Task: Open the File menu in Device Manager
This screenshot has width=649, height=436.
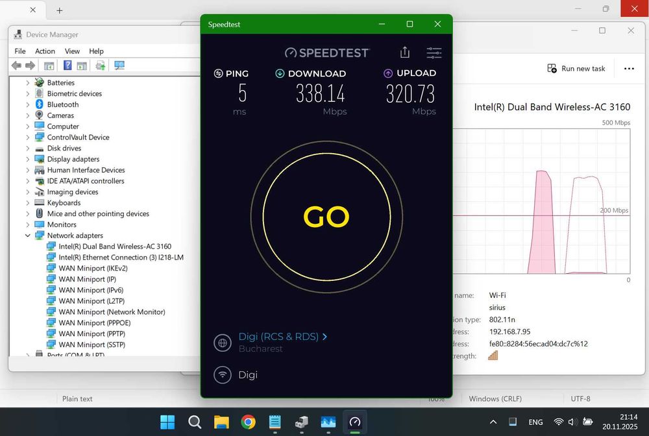Action: coord(20,51)
